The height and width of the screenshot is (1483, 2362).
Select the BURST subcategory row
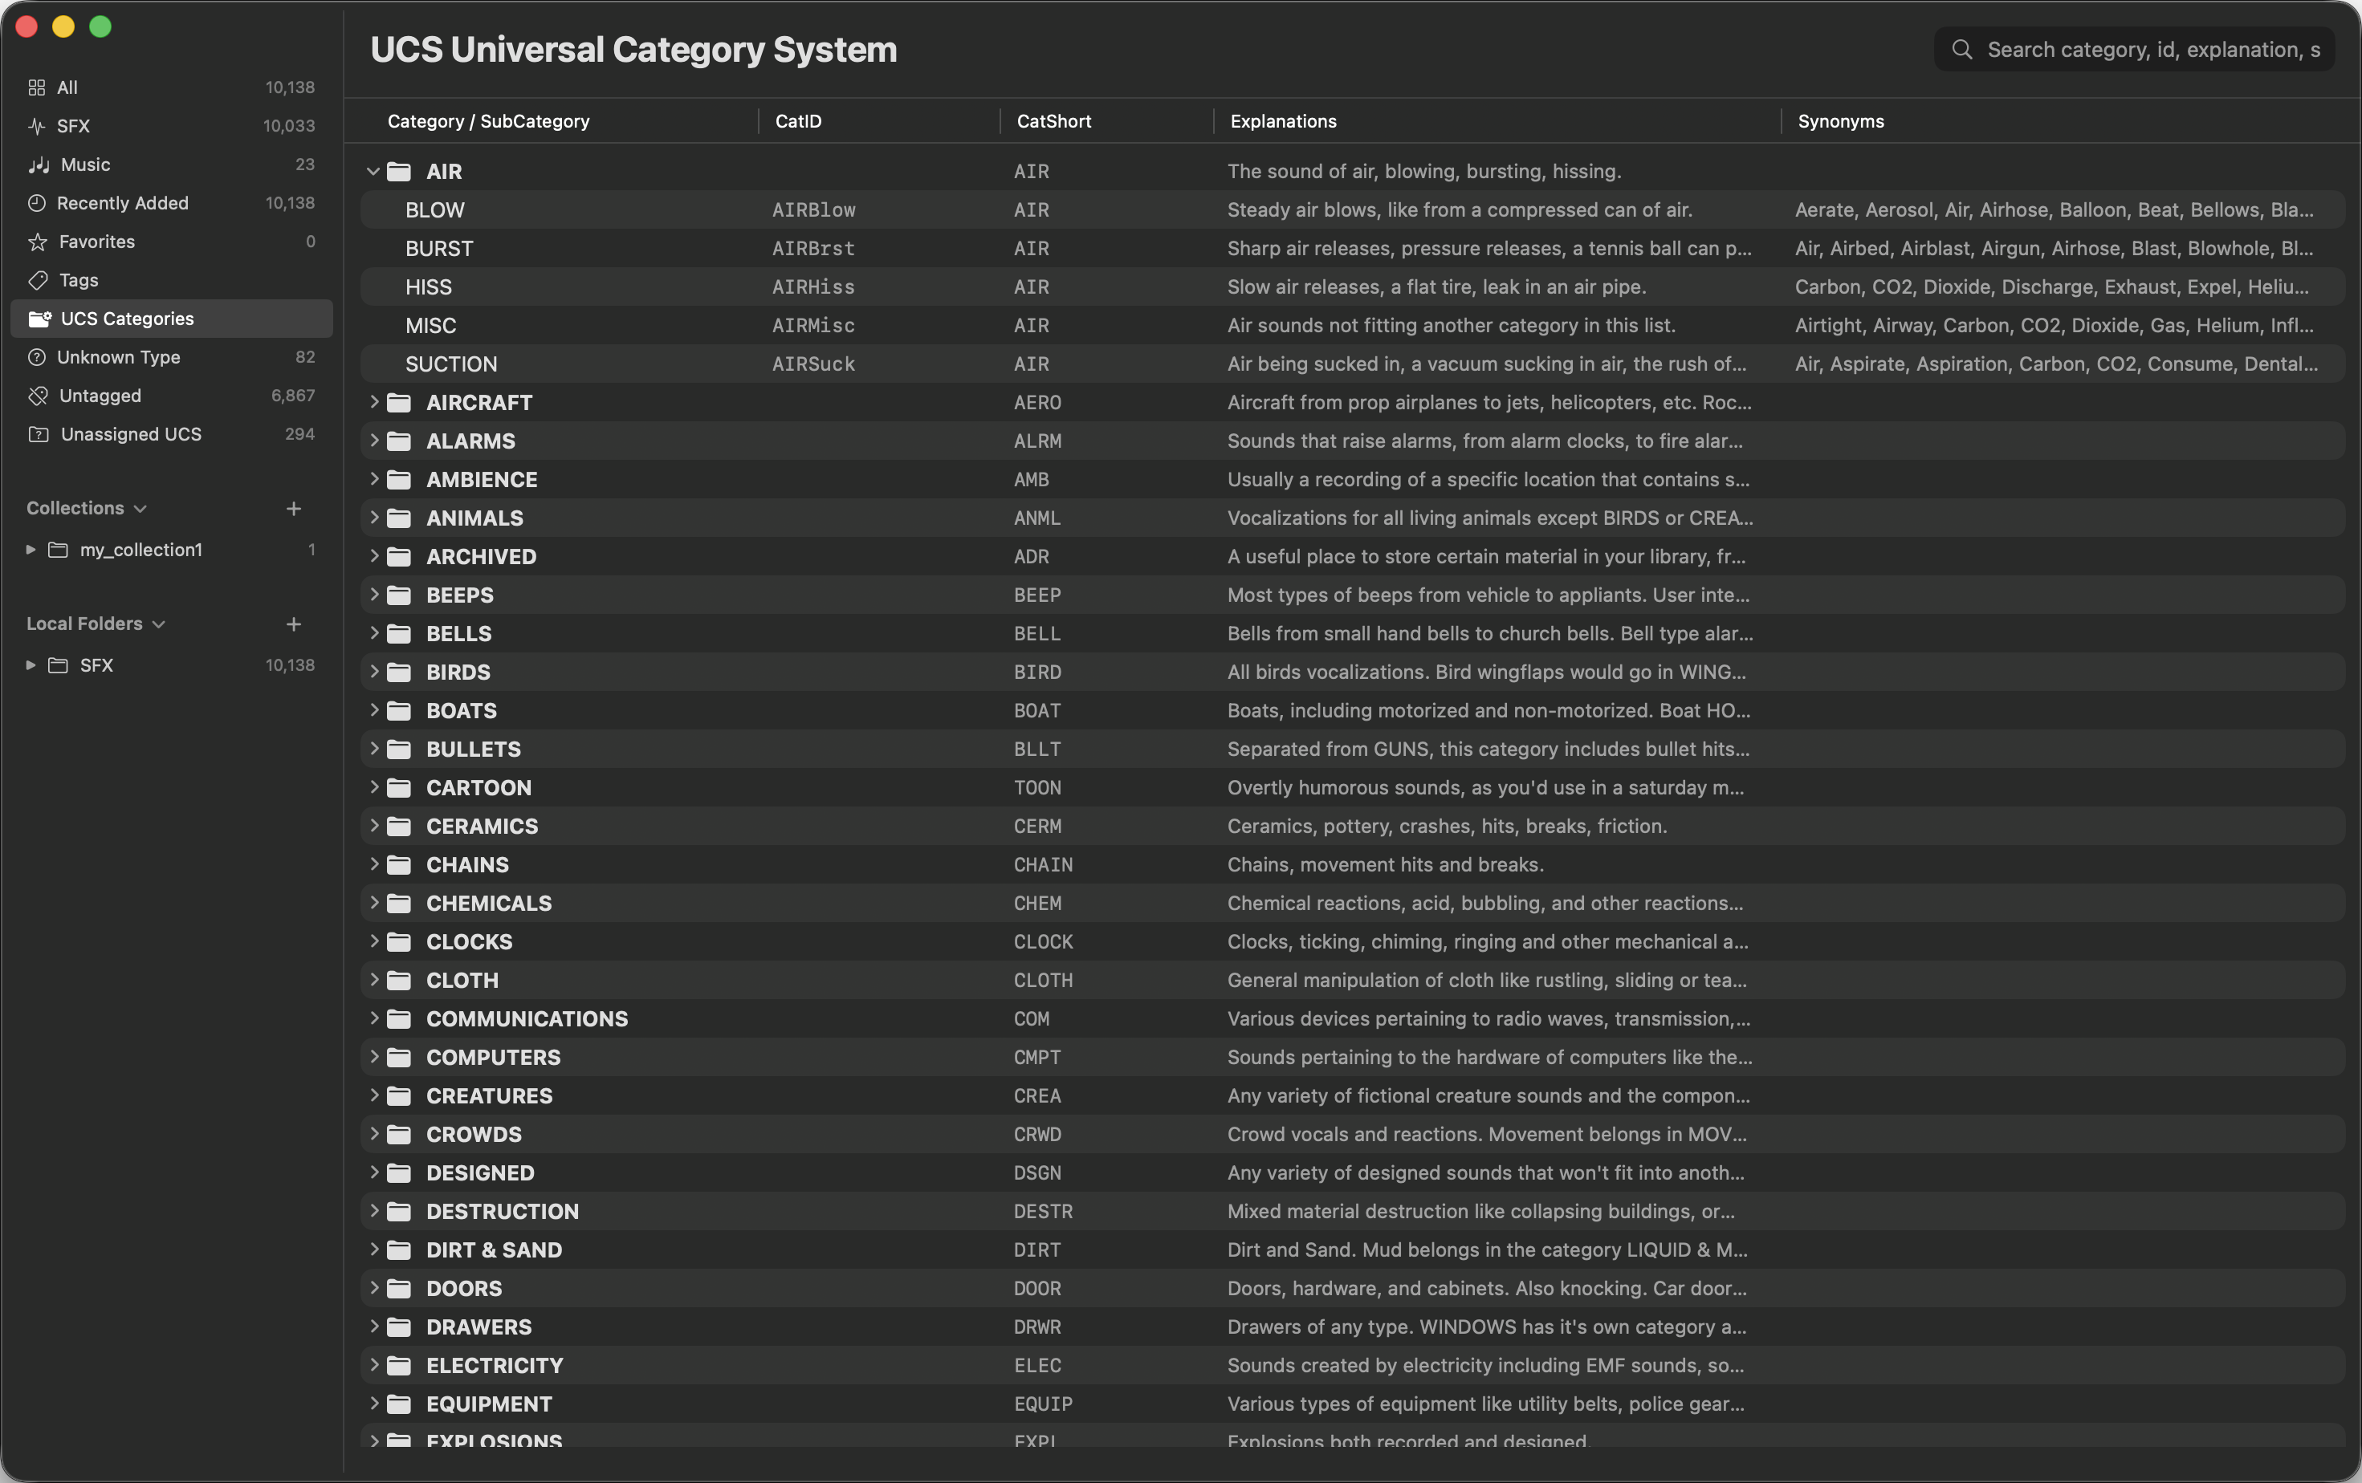(x=1353, y=249)
